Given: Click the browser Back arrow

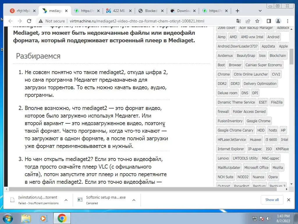Looking at the screenshot, I should pyautogui.click(x=10, y=21).
